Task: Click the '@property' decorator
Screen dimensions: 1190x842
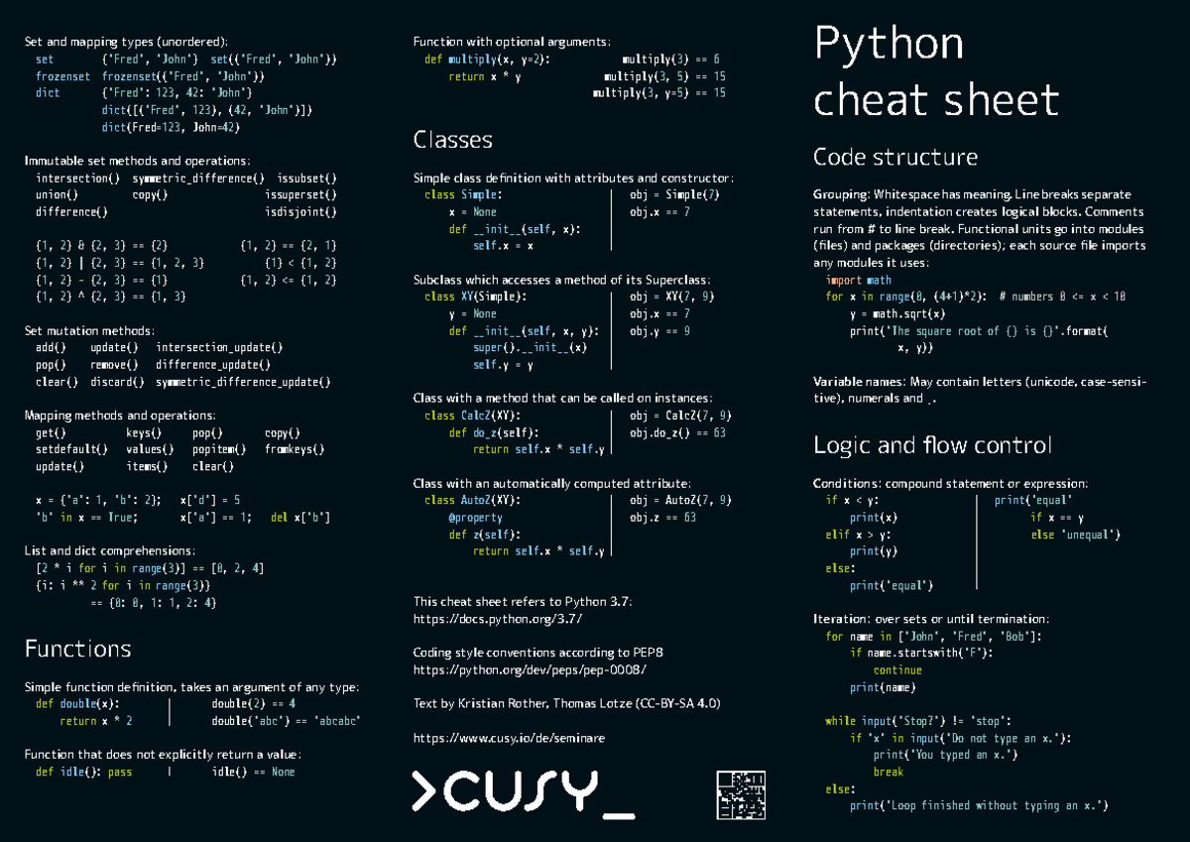Action: 476,518
